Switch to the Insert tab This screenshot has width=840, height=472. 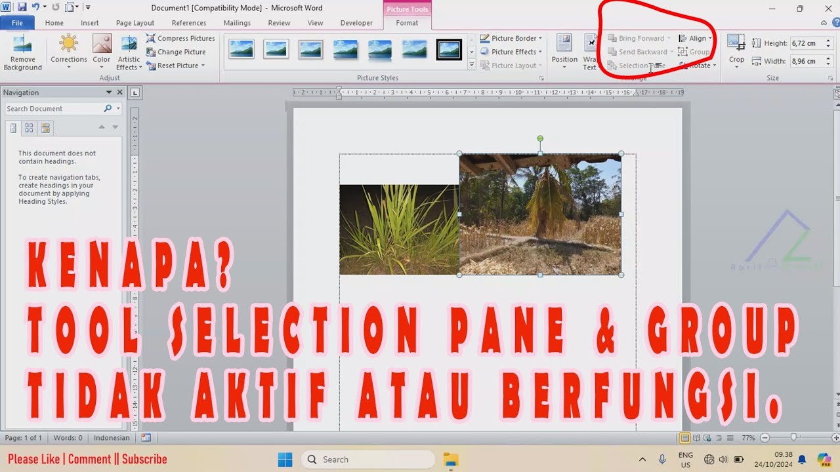pyautogui.click(x=90, y=23)
